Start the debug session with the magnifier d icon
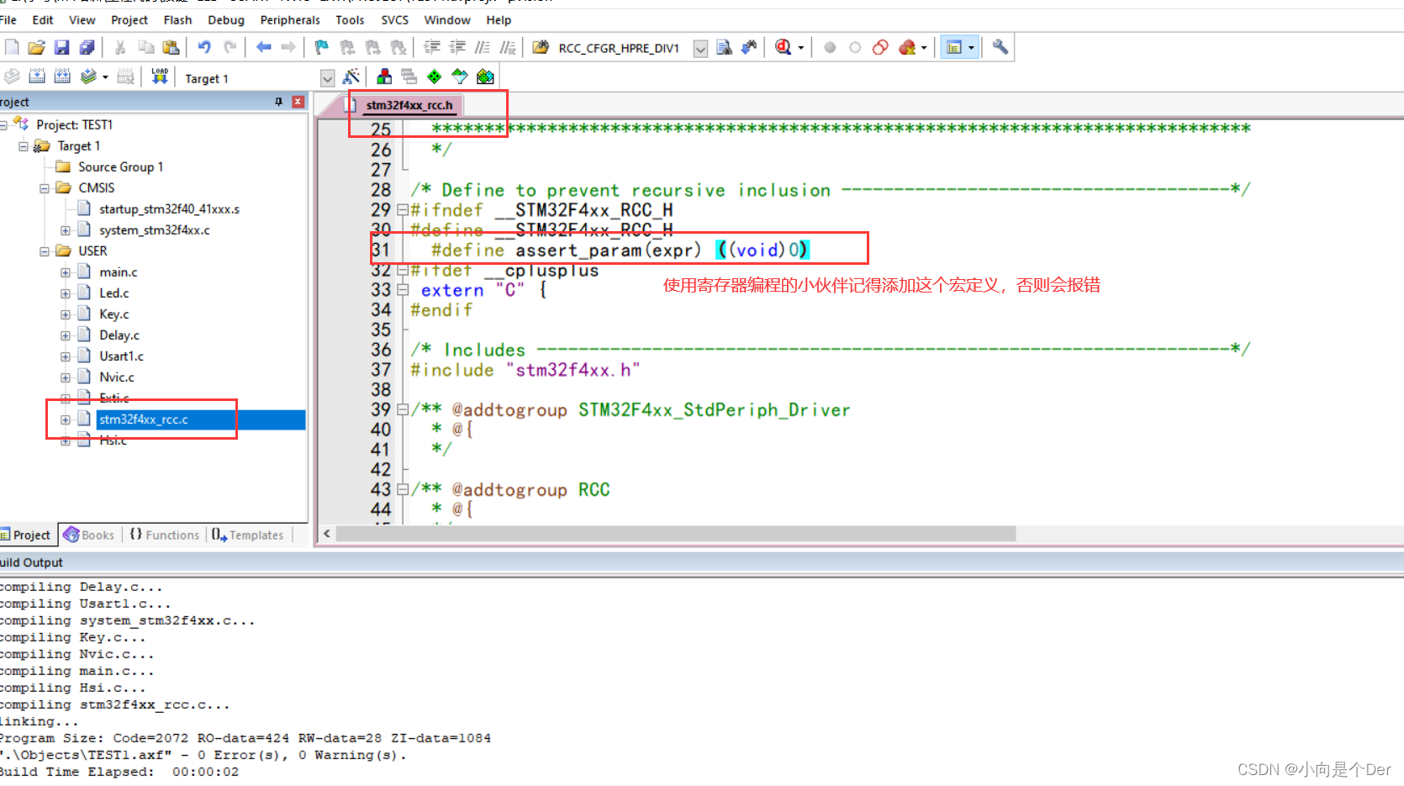This screenshot has width=1404, height=786. click(x=783, y=47)
